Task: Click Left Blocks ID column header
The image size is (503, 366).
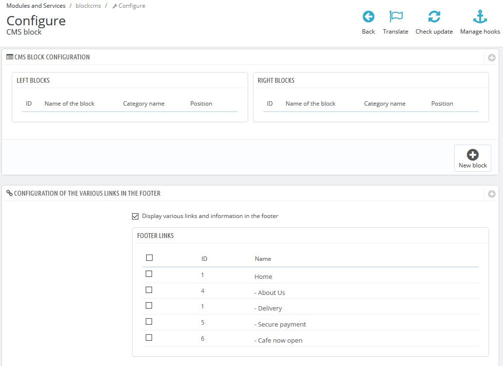Action: (x=29, y=104)
